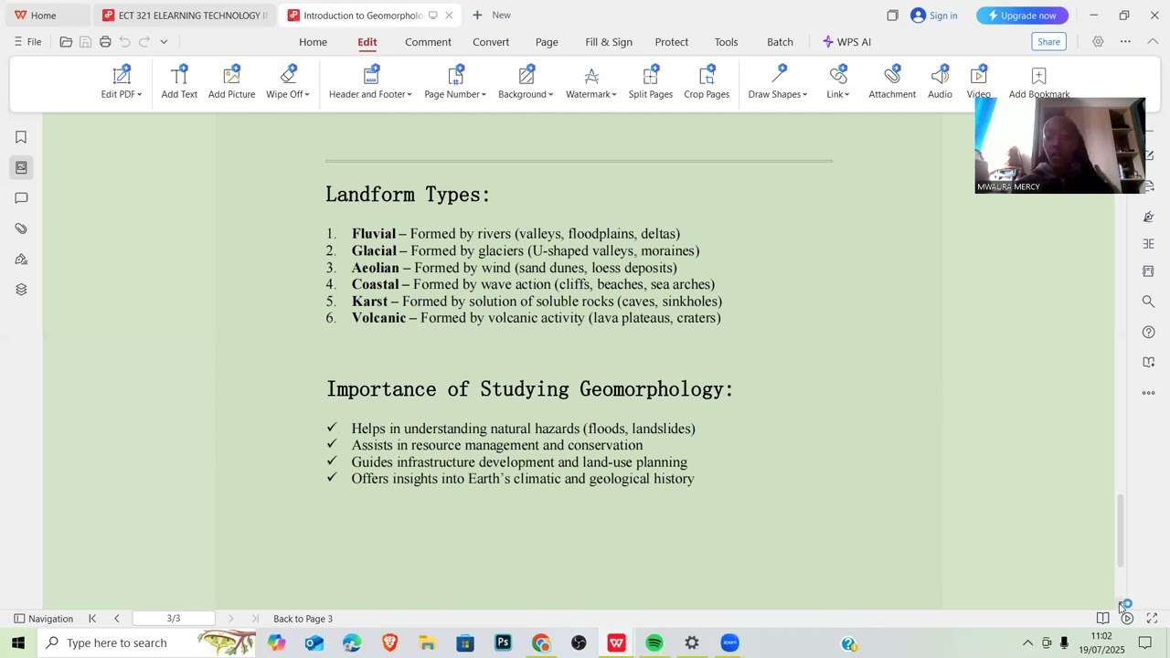Open the Tools ribbon tab

pos(727,42)
